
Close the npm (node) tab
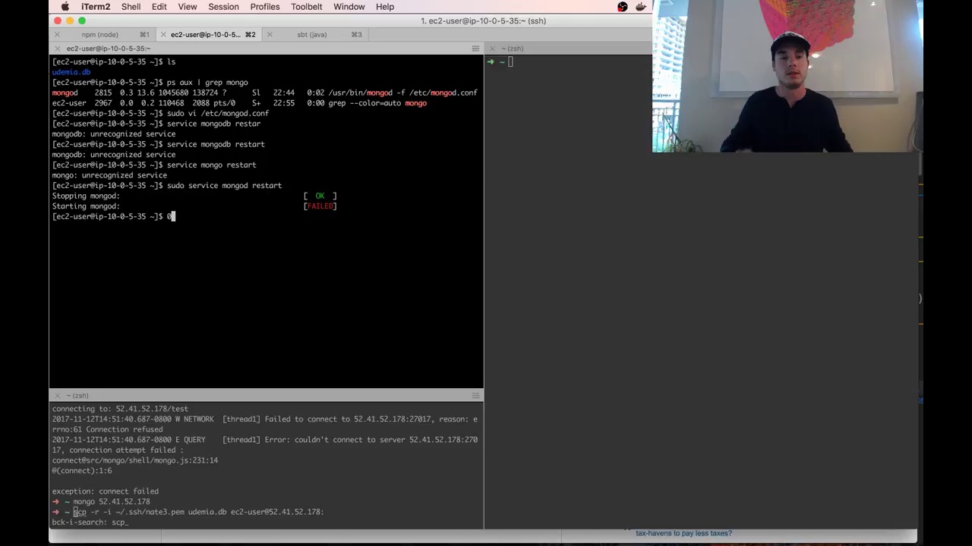[57, 34]
